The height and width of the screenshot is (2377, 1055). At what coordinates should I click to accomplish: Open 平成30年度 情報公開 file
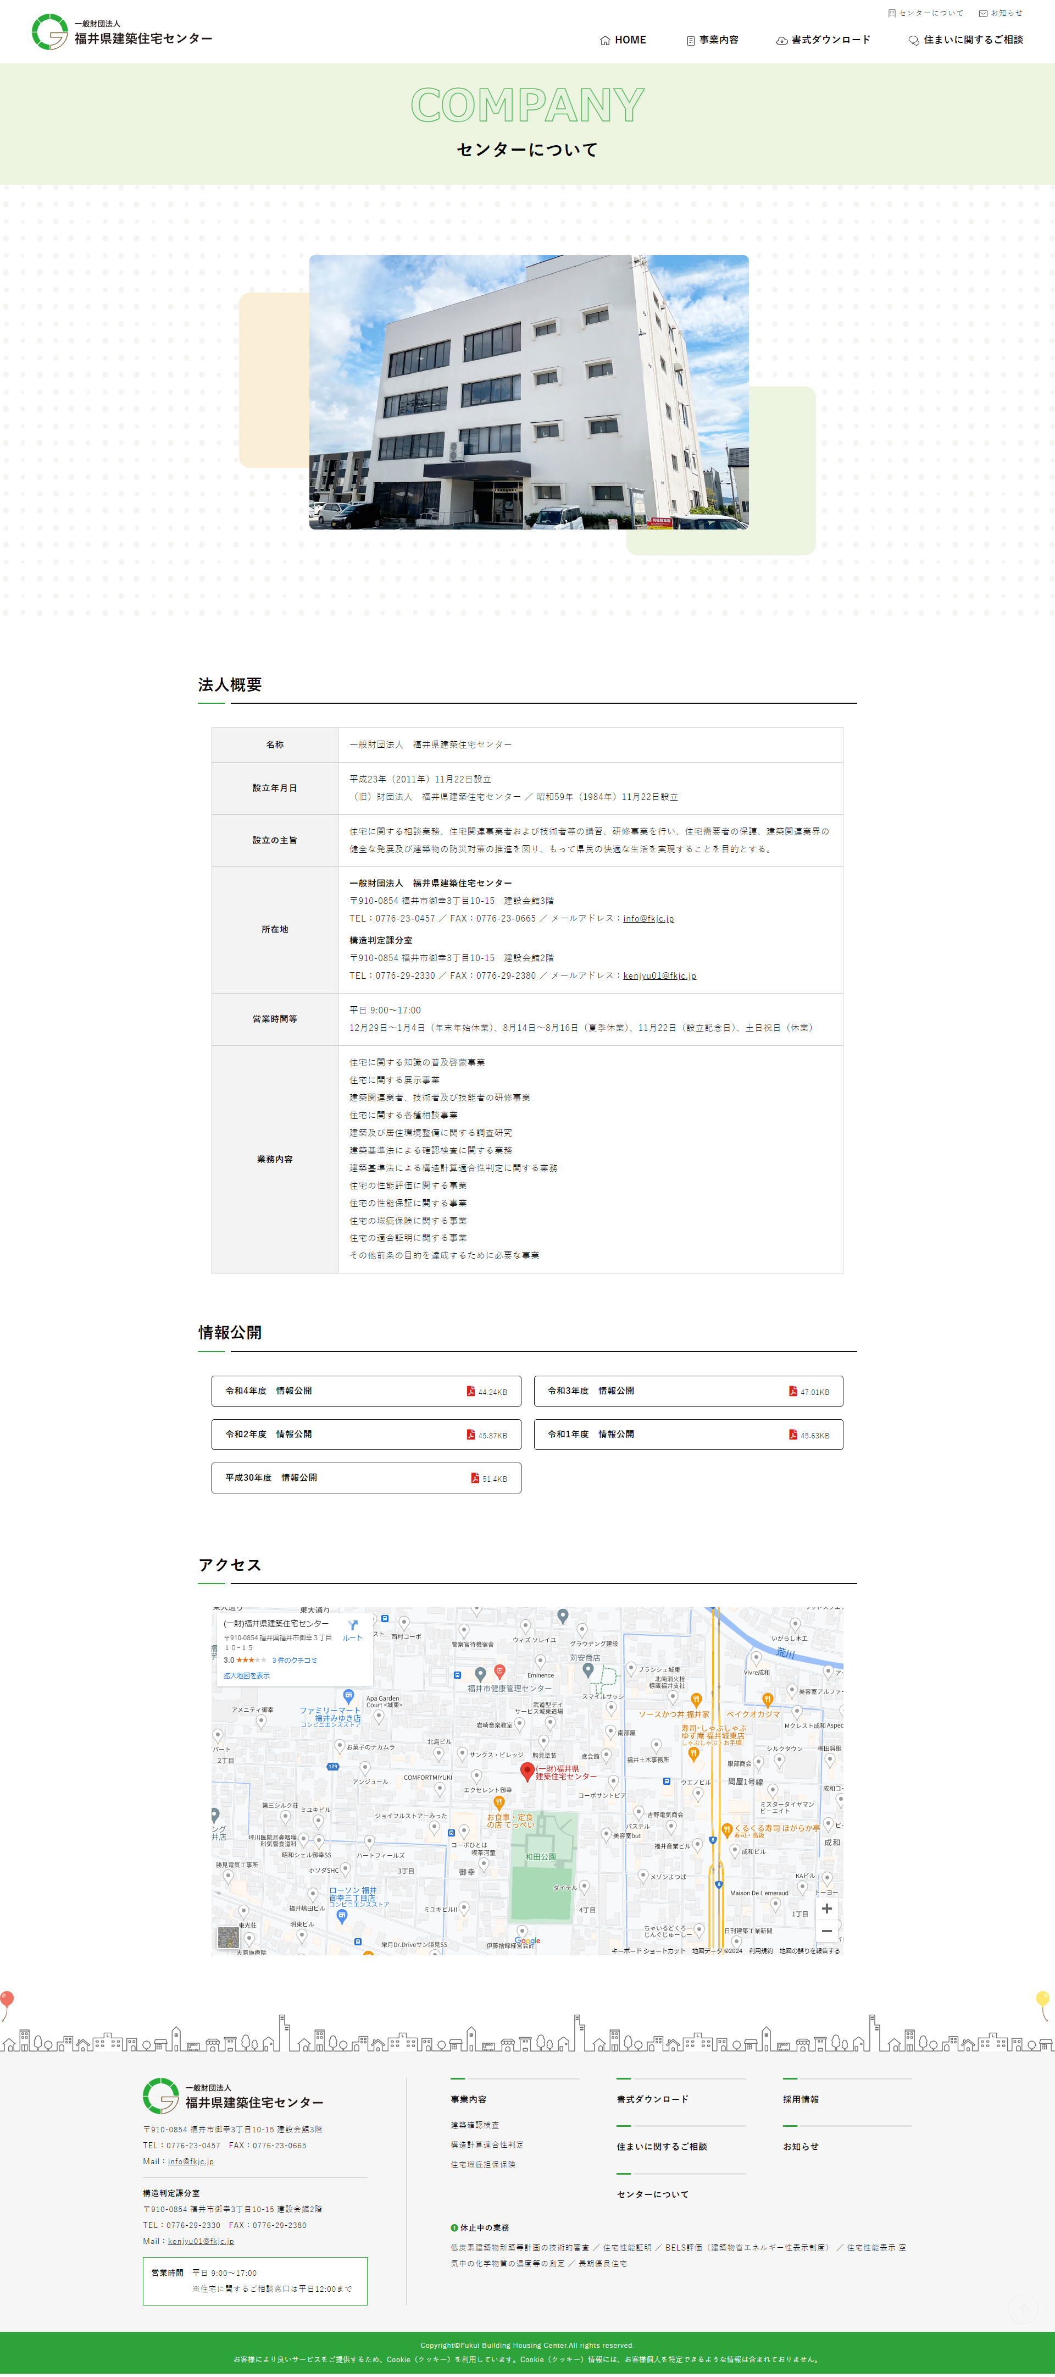click(x=365, y=1477)
